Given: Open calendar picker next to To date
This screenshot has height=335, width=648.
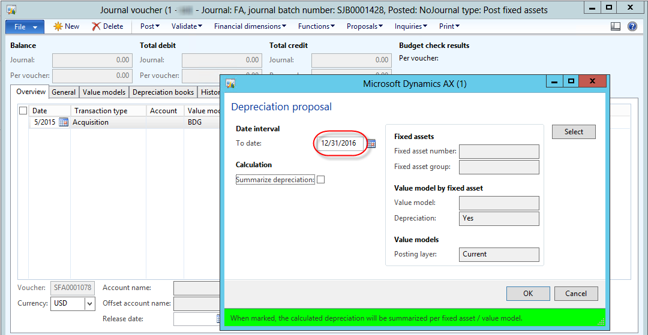Looking at the screenshot, I should [x=371, y=144].
